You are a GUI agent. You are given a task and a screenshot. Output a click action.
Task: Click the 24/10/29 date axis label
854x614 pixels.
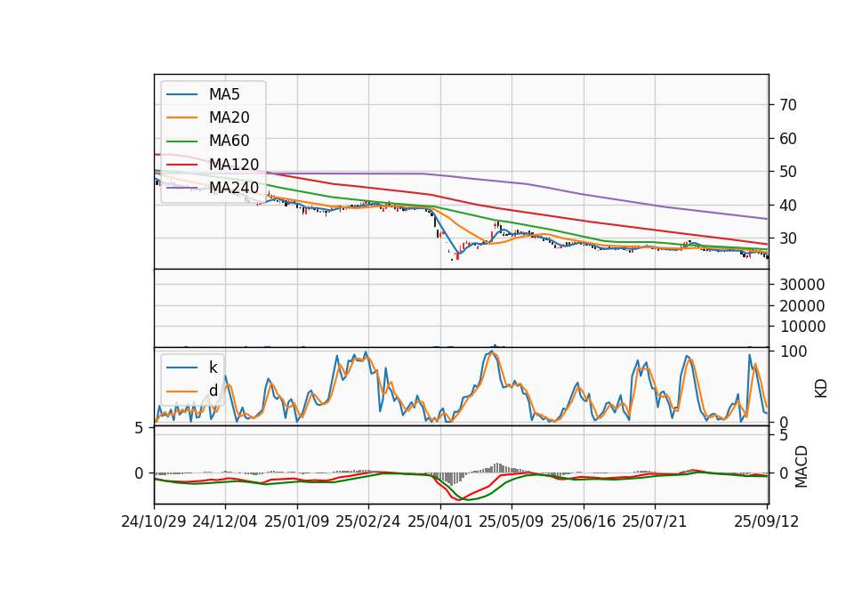pyautogui.click(x=154, y=521)
